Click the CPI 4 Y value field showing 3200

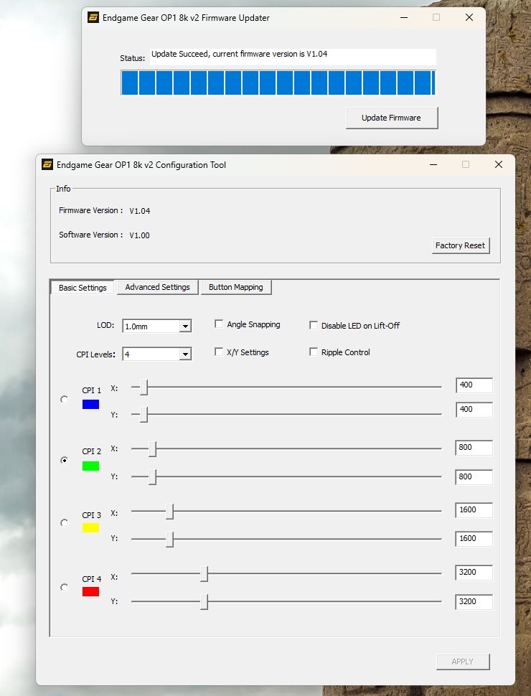click(474, 601)
